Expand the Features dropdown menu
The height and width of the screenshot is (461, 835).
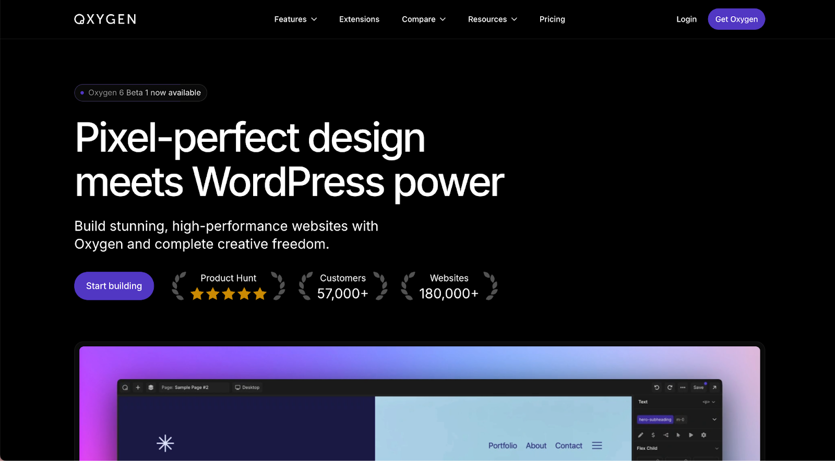pos(295,19)
